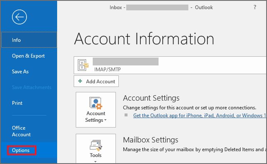
Task: Click the back arrow circle icon
Action: coord(19,17)
